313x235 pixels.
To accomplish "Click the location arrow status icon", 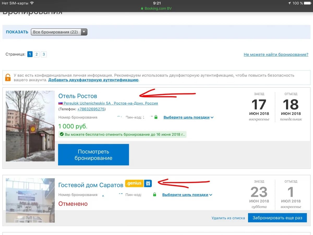I will (x=289, y=3).
